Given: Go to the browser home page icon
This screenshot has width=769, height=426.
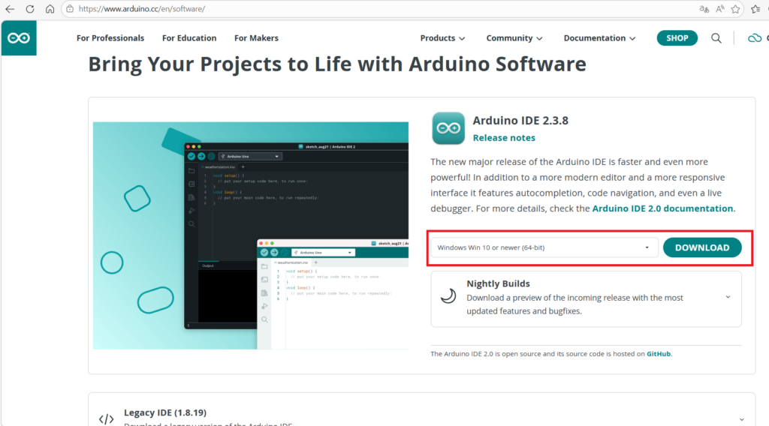Looking at the screenshot, I should 50,9.
